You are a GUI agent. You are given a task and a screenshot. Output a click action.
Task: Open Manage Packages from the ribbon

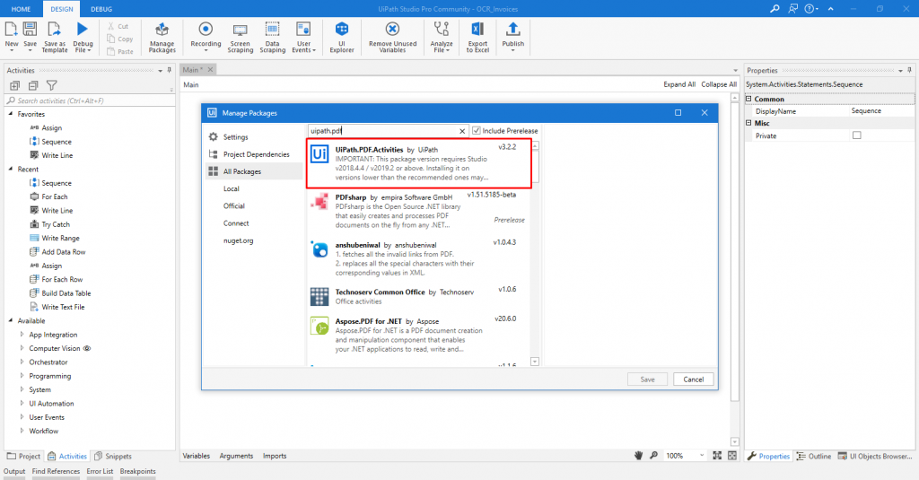point(162,38)
